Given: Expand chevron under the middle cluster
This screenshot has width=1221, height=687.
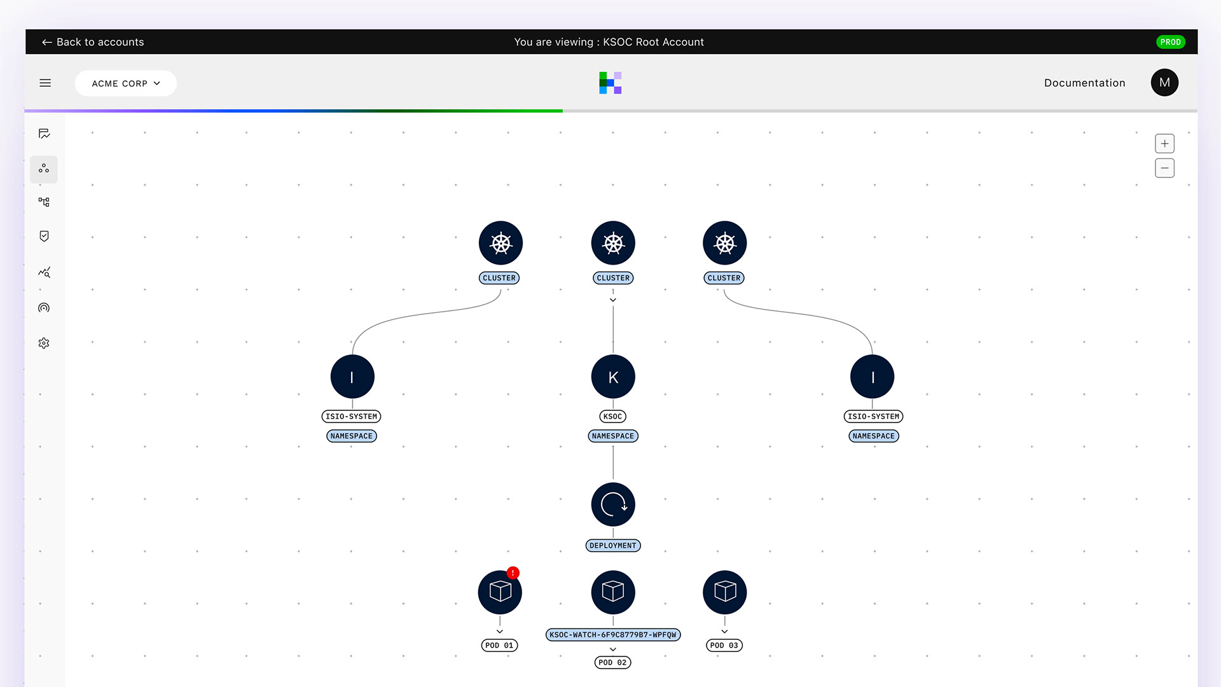Looking at the screenshot, I should 613,300.
